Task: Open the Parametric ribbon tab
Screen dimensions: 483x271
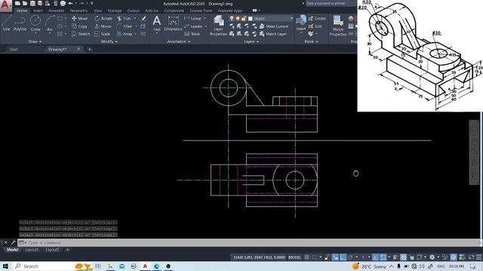Action: point(78,11)
